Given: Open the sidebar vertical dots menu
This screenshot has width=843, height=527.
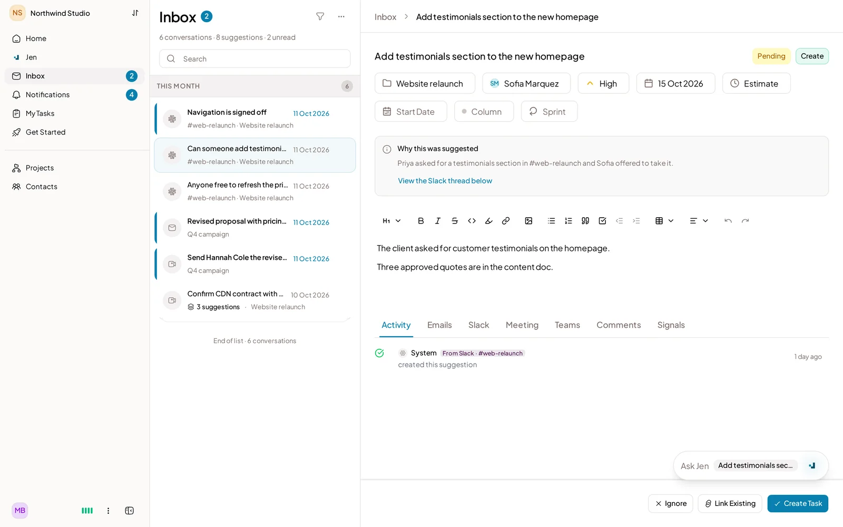Looking at the screenshot, I should pyautogui.click(x=108, y=511).
